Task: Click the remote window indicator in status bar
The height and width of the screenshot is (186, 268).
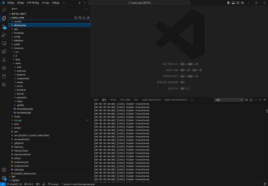Action: [x=3, y=184]
